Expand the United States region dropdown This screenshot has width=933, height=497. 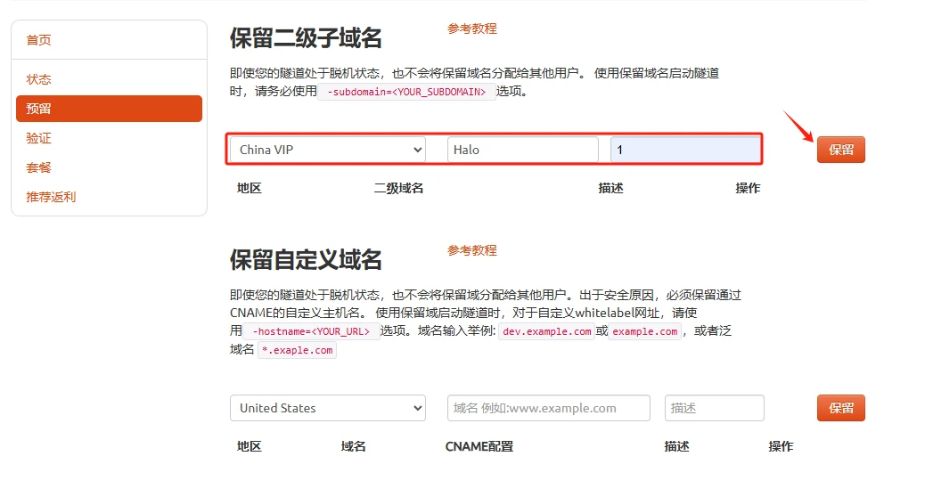(x=328, y=408)
